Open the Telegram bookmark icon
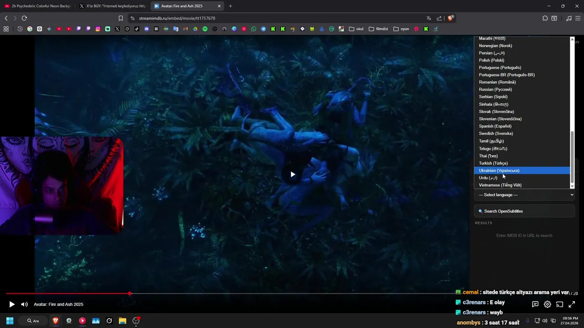The image size is (584, 328). pos(263,29)
